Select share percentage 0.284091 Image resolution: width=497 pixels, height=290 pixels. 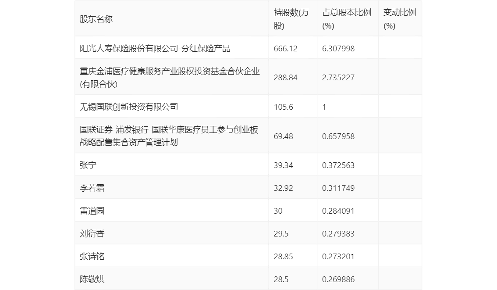pos(338,211)
